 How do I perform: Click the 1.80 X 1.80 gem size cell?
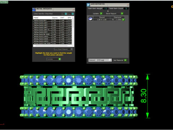102,19
